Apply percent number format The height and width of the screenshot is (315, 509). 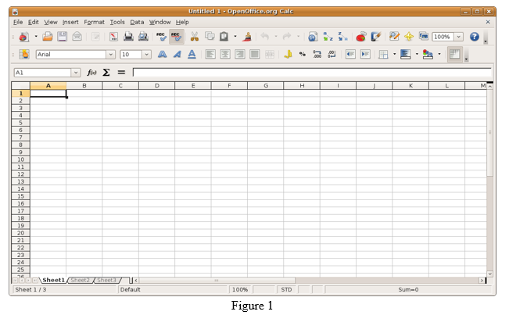[x=303, y=55]
